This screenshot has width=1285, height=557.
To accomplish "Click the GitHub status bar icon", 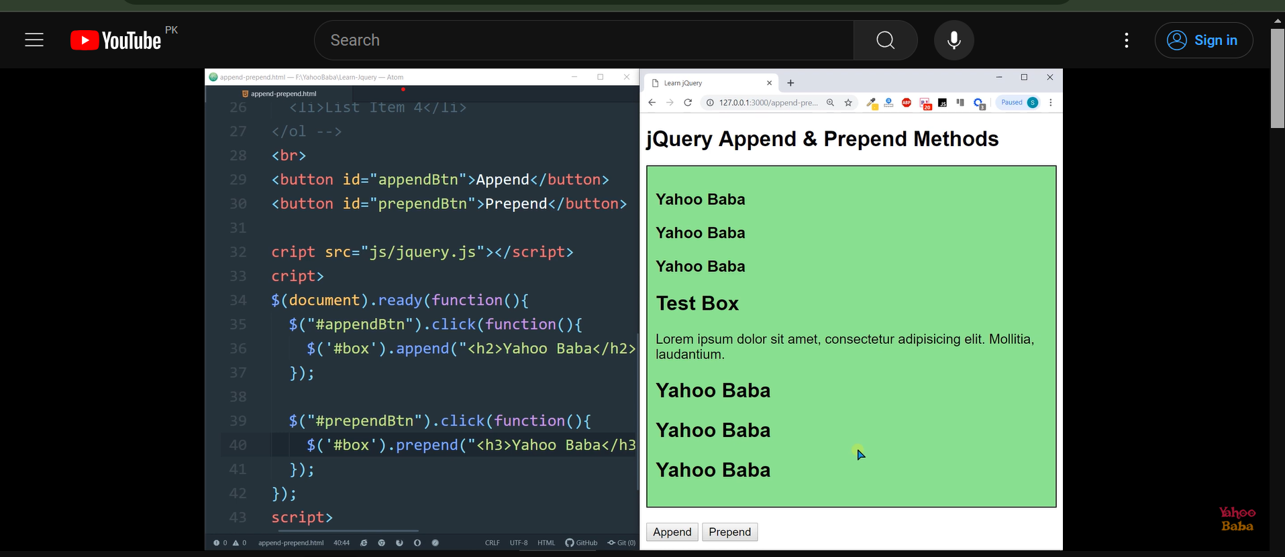I will (x=581, y=543).
